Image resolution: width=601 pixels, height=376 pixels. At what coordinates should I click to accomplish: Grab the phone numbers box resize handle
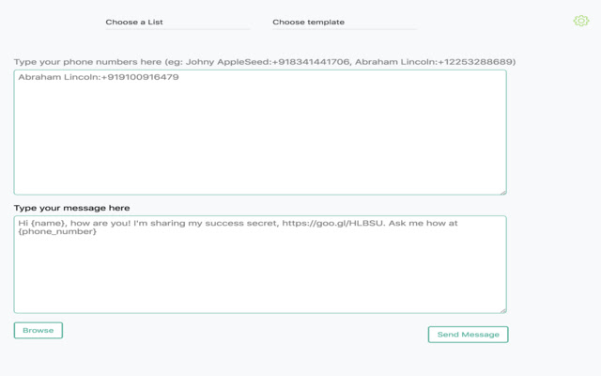(x=502, y=192)
